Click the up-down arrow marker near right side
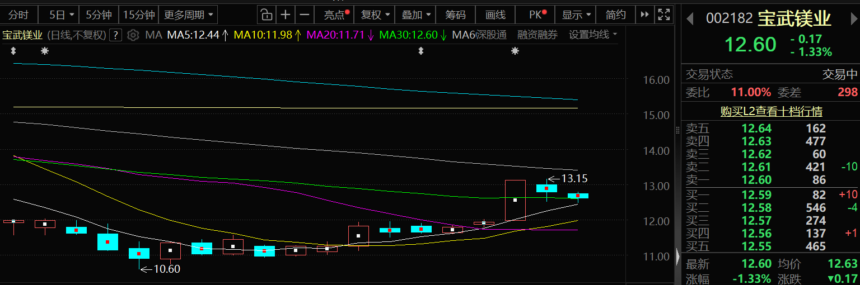The image size is (860, 285). (x=421, y=51)
